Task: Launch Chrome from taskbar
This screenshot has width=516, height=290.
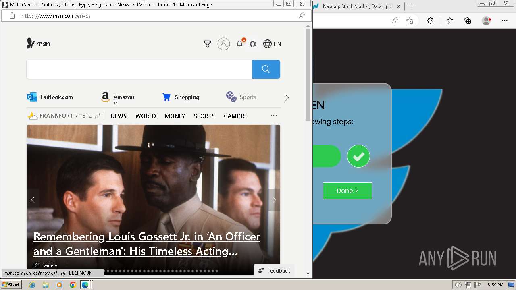Action: pyautogui.click(x=73, y=285)
